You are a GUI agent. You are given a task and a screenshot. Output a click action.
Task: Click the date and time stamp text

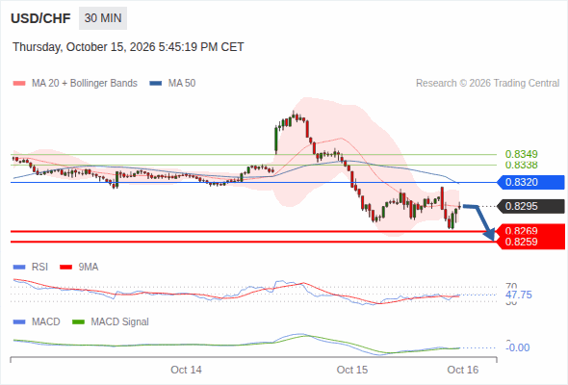(x=128, y=47)
